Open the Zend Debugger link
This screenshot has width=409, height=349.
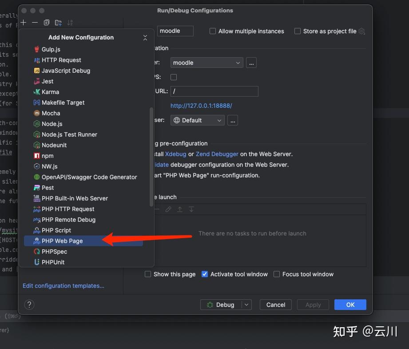(x=217, y=154)
